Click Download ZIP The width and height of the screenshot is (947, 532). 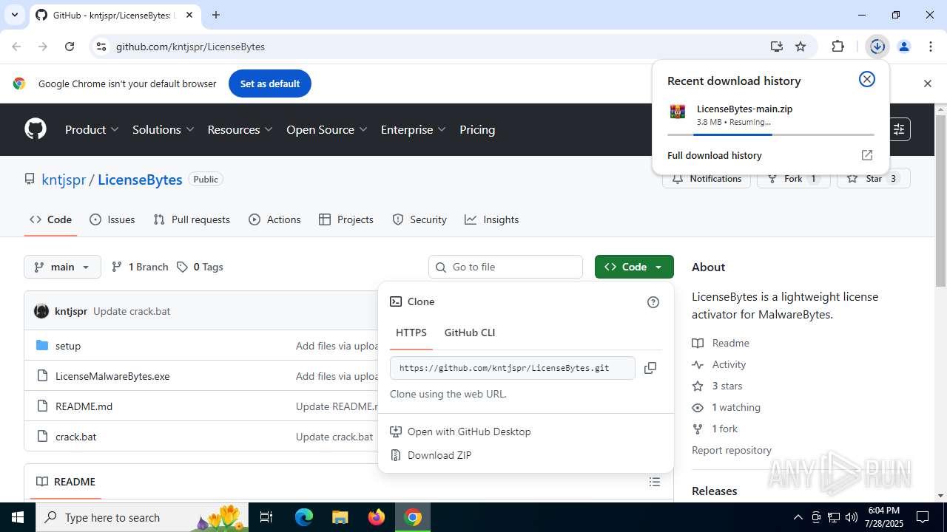[x=439, y=455]
